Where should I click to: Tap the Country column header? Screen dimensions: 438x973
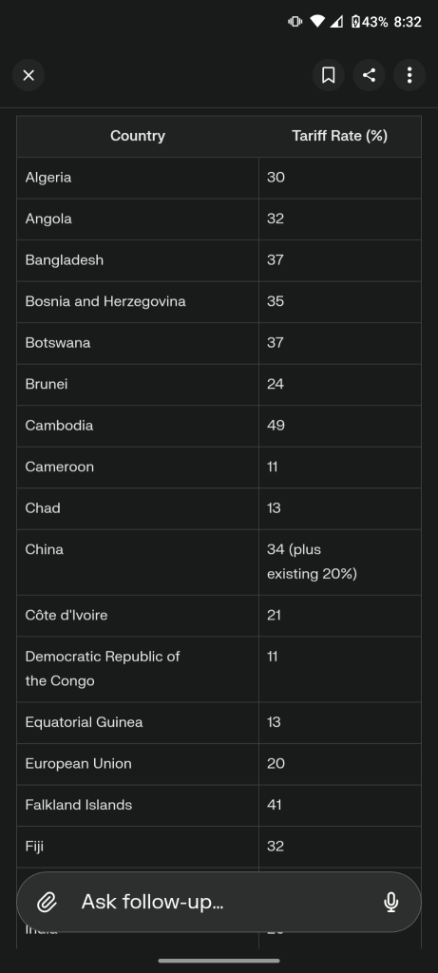click(138, 136)
